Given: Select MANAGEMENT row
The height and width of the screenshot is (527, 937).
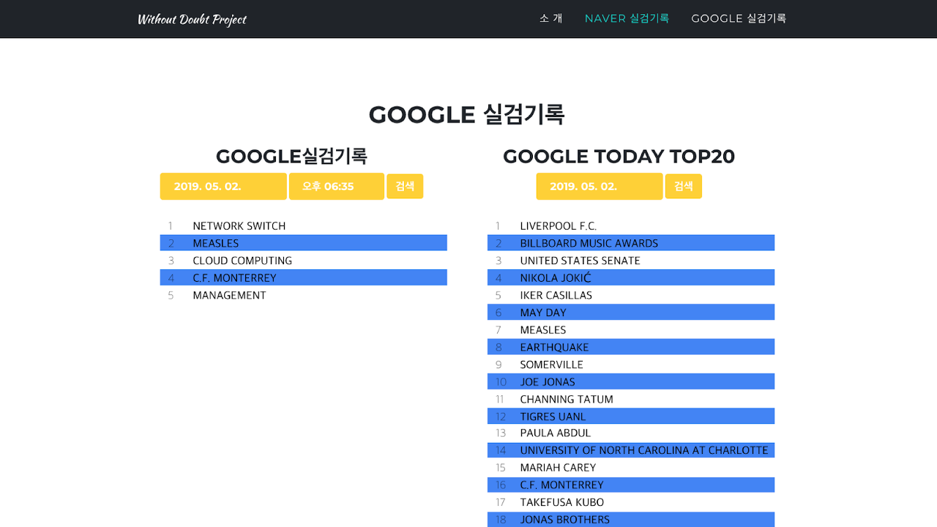Looking at the screenshot, I should (304, 296).
